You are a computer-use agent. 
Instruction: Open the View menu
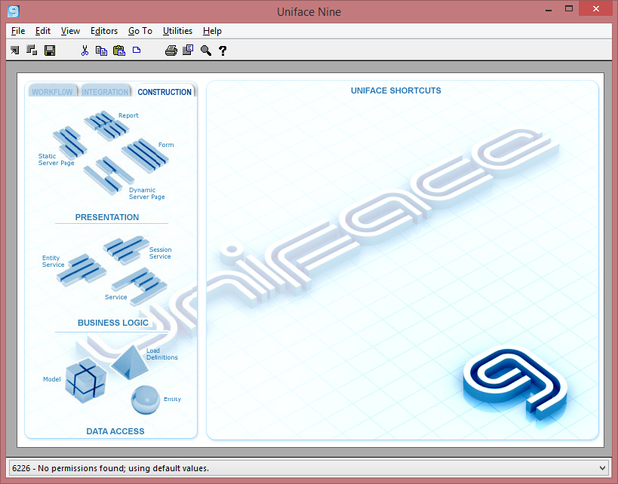pos(70,31)
